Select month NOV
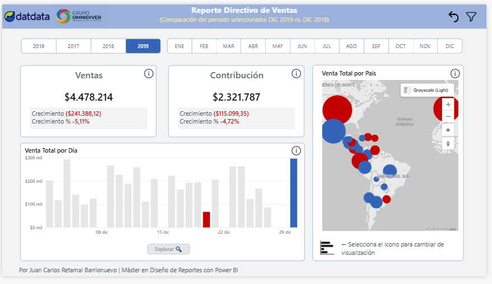This screenshot has height=284, width=492. (x=425, y=46)
